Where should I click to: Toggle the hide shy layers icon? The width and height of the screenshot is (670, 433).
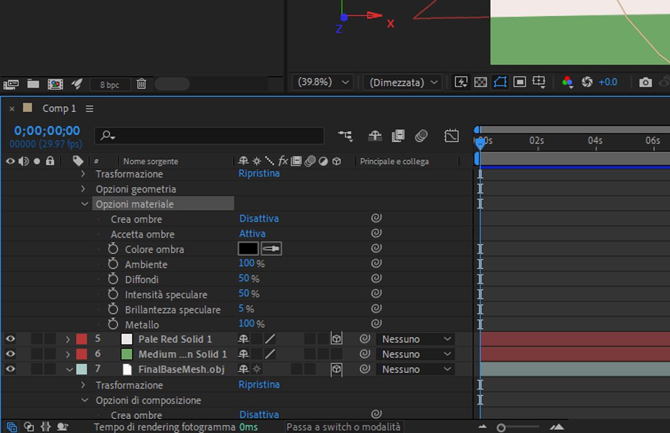(375, 135)
